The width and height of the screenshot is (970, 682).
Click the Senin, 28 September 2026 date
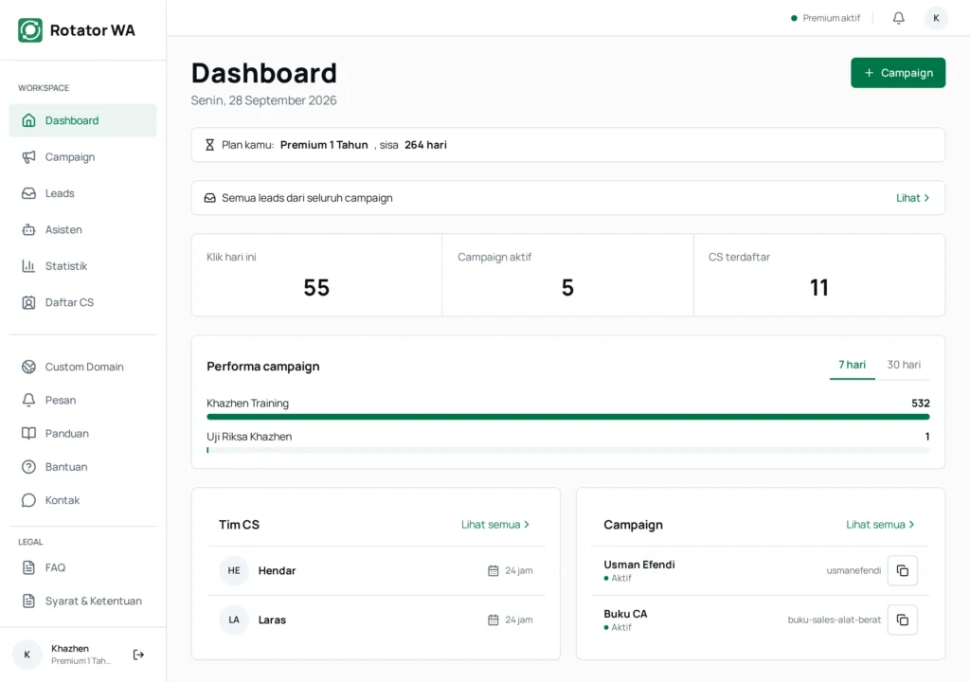(x=263, y=100)
